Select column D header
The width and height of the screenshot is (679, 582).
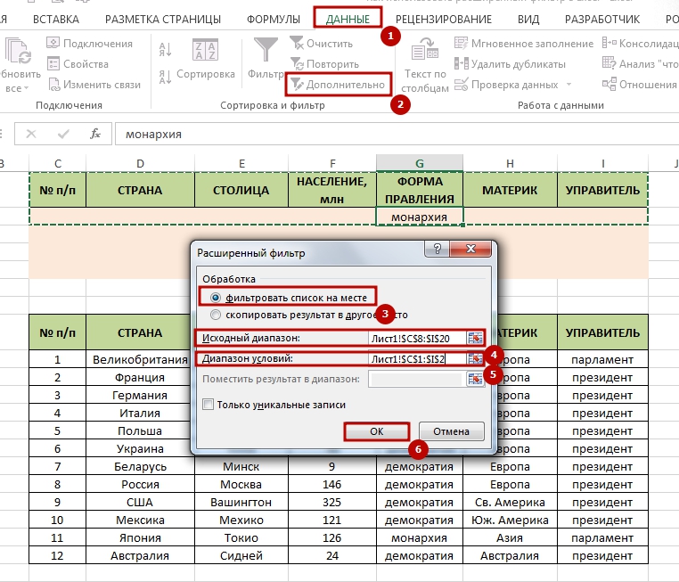tap(140, 163)
